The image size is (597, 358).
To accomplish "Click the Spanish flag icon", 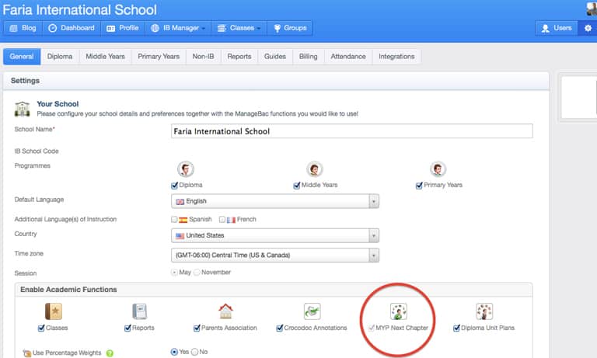I will pyautogui.click(x=183, y=220).
